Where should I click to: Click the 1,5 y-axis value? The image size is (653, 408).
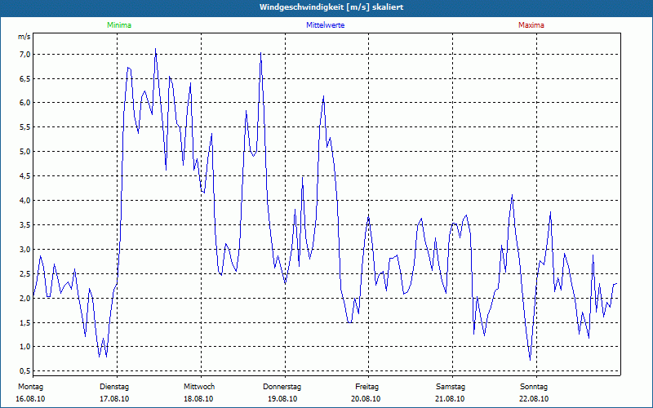(x=24, y=322)
